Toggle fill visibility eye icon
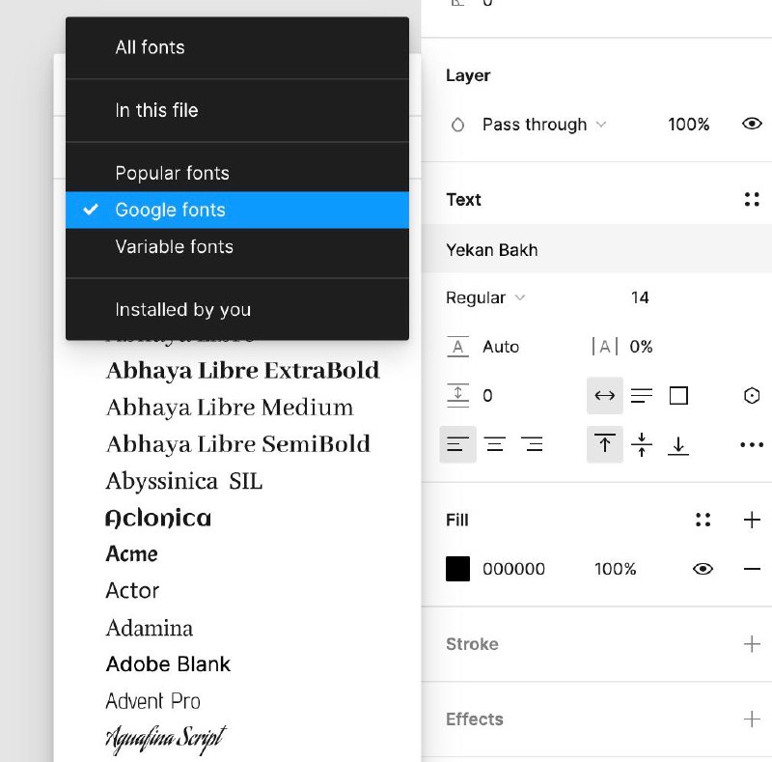Image resolution: width=772 pixels, height=762 pixels. tap(703, 569)
